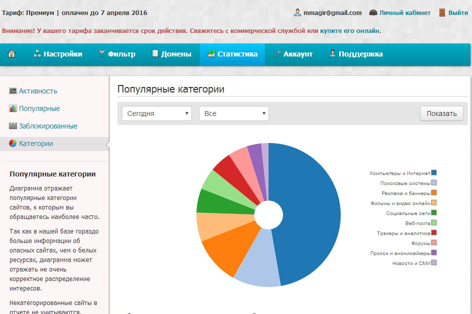Open the Статистика tab
Viewport: 472px width, 314px height.
[x=232, y=54]
